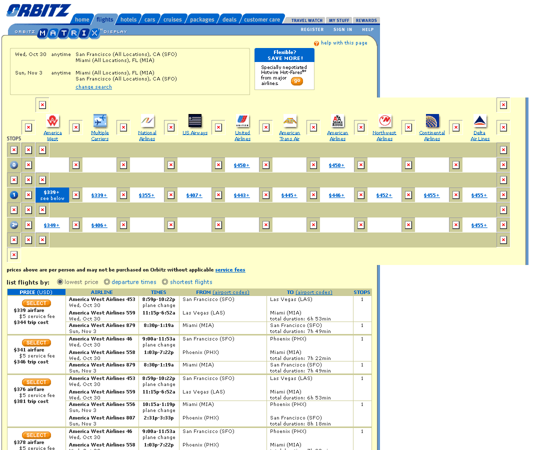
Task: Click Delta two-stop $455+ fare
Action: coord(479,225)
